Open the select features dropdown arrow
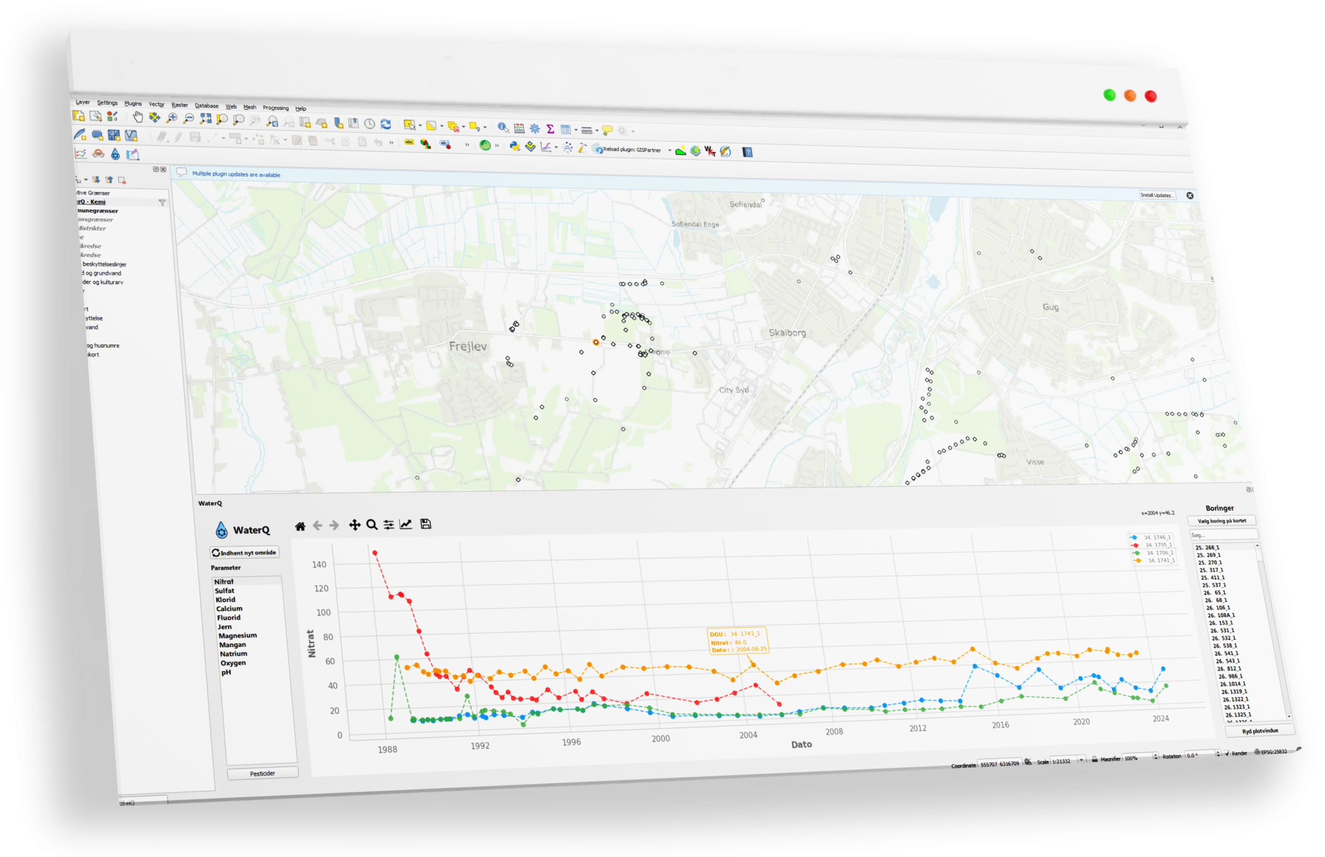Screen dimensions: 1325x857 421,125
